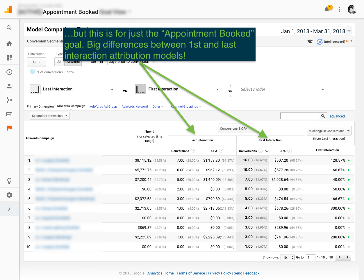This screenshot has width=364, height=280.
Task: Click the Last Interaction model icon
Action: pyautogui.click(x=35, y=89)
